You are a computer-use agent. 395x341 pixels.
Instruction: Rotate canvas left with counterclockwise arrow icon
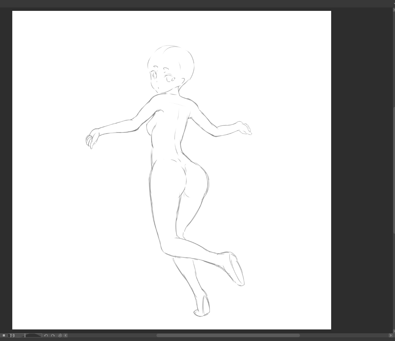(x=46, y=335)
